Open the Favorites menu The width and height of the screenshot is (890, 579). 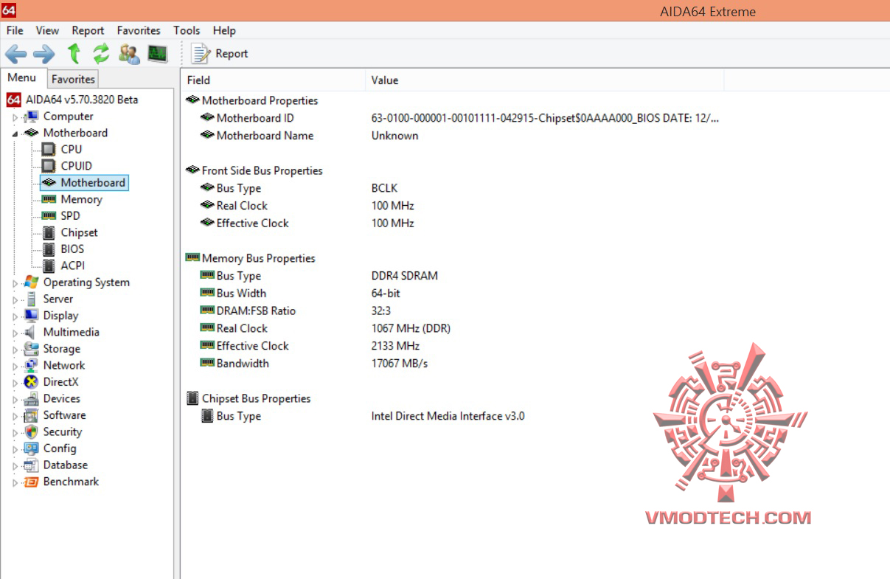pyautogui.click(x=139, y=30)
